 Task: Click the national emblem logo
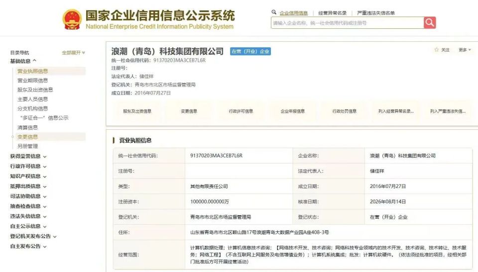[72, 19]
